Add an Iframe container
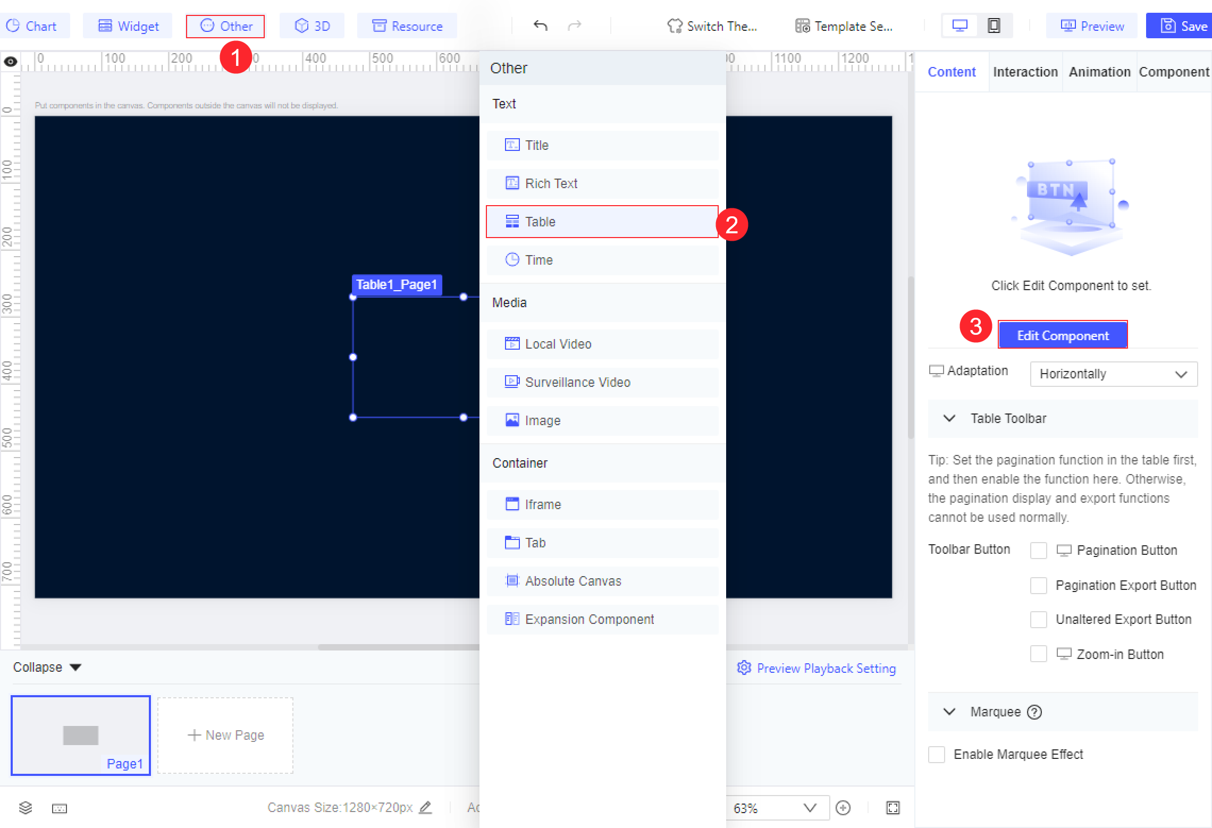 point(602,504)
